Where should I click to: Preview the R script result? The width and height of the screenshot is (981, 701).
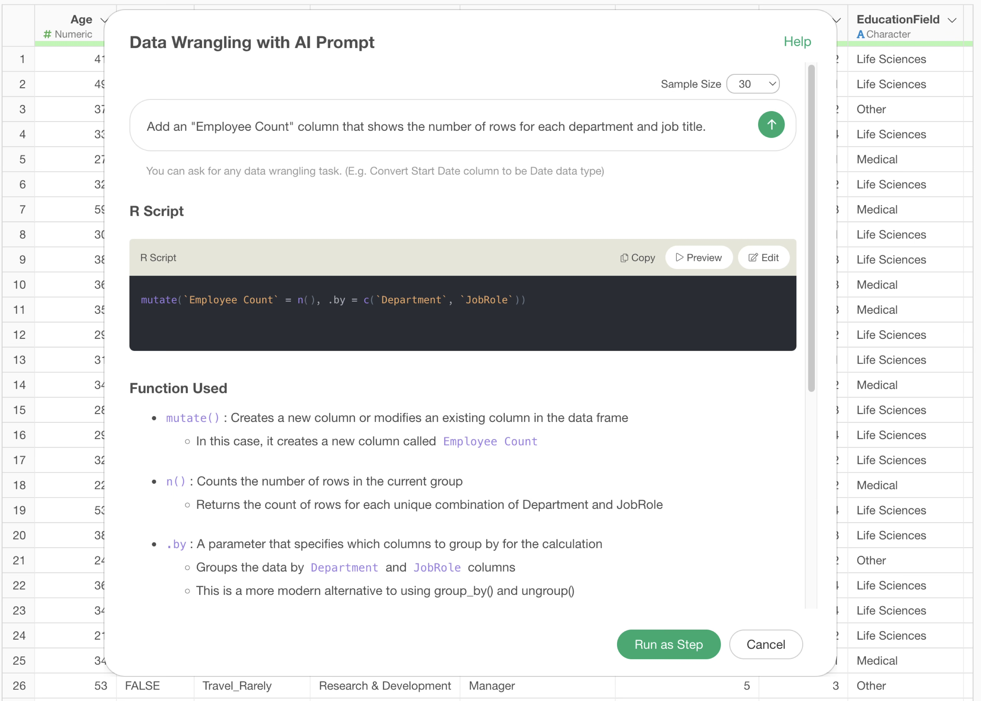tap(698, 258)
